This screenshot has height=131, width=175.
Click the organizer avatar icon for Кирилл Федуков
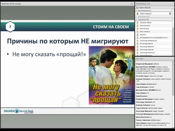(138, 13)
